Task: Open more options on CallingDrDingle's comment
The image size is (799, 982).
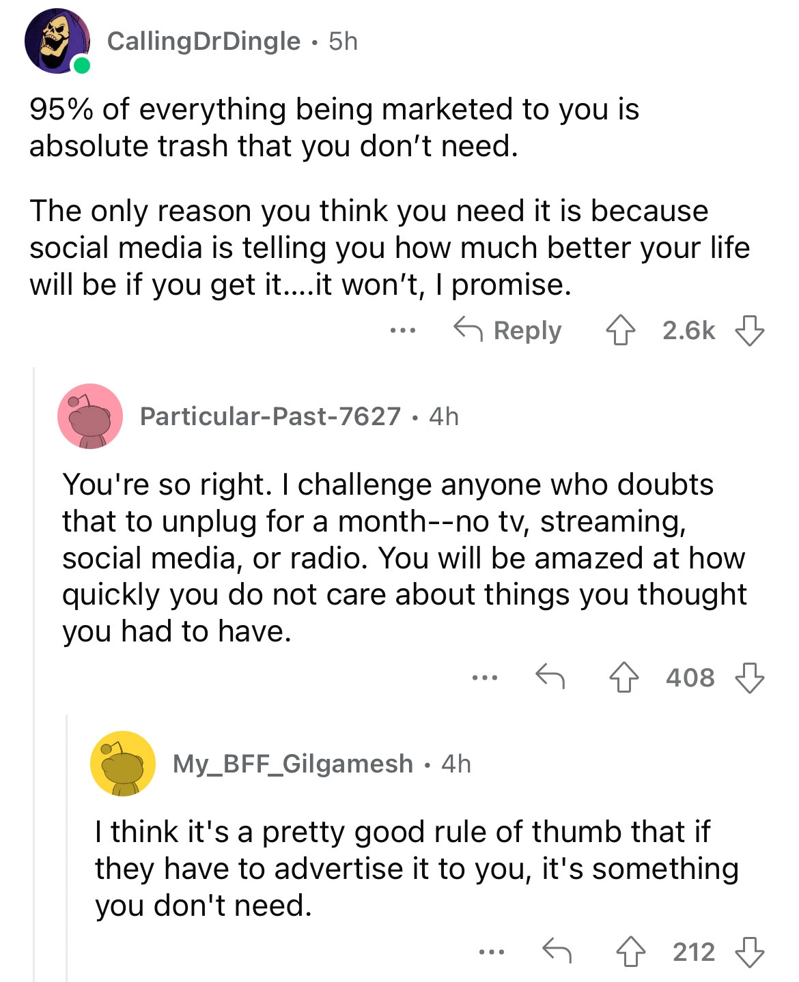Action: coord(403,331)
